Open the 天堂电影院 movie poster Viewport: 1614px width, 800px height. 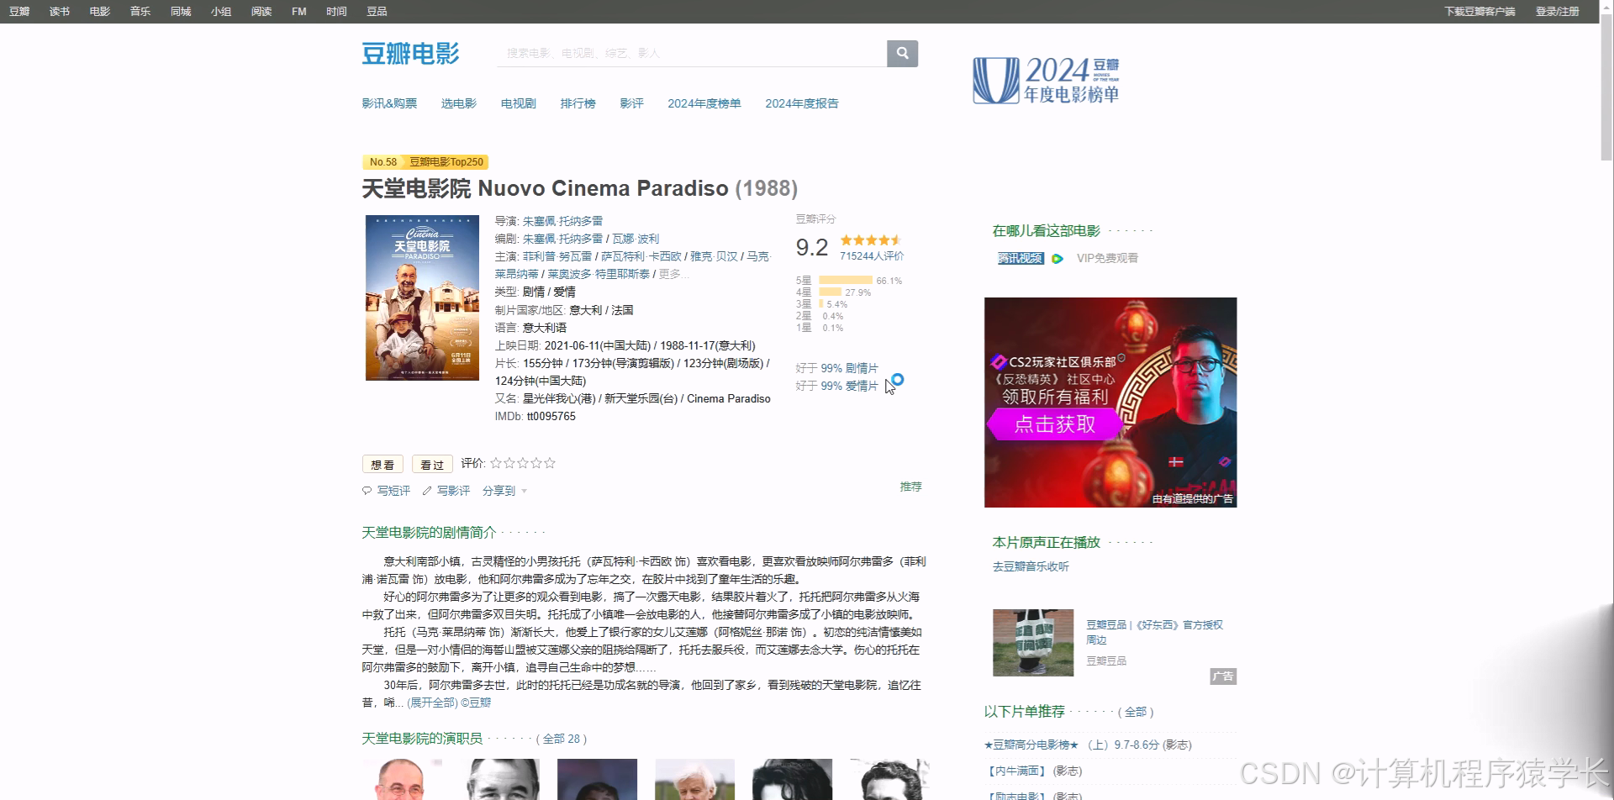tap(422, 297)
